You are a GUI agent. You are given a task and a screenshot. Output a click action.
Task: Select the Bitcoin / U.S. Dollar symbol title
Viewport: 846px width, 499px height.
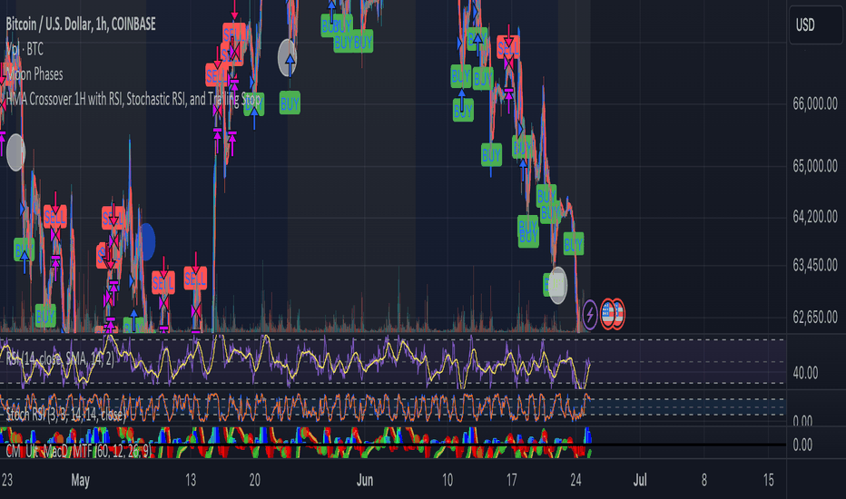81,24
